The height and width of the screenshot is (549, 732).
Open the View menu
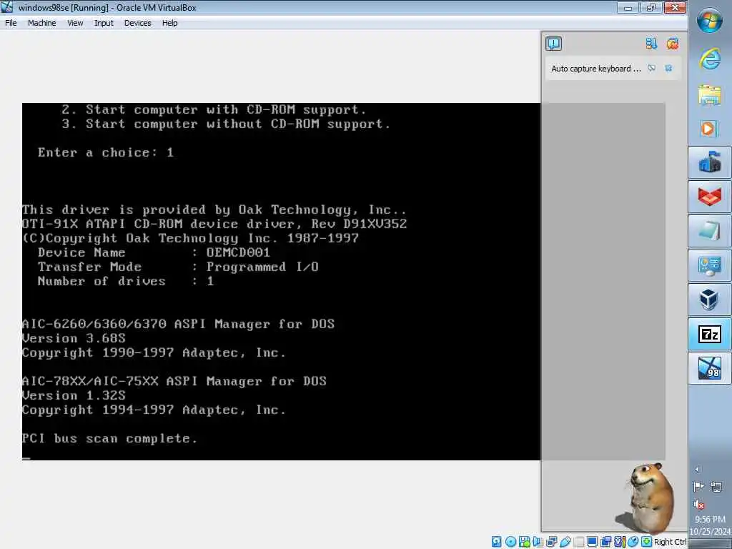pos(74,23)
